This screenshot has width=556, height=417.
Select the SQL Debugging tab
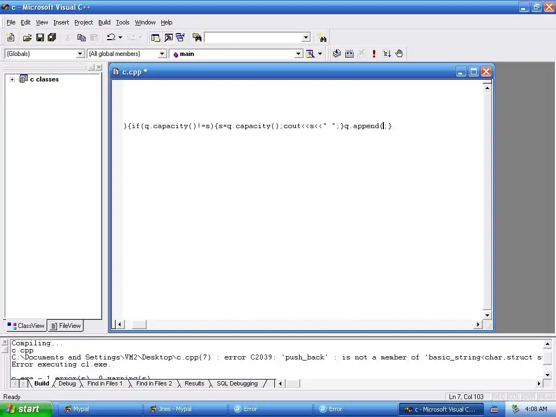pyautogui.click(x=237, y=383)
